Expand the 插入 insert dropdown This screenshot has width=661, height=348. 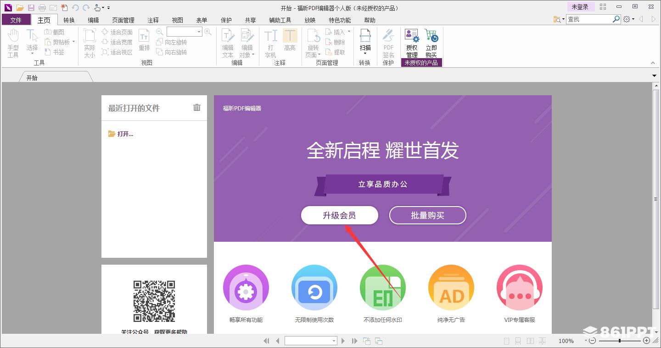[x=349, y=32]
